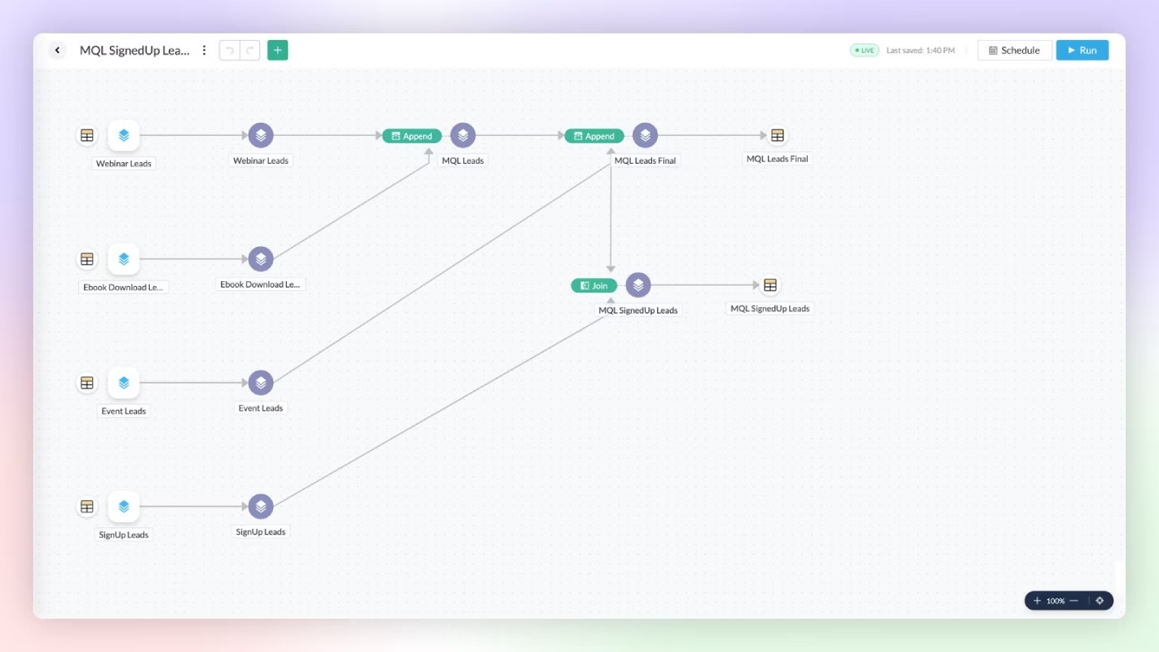This screenshot has width=1159, height=652.
Task: Select the Join transform node
Action: [594, 286]
